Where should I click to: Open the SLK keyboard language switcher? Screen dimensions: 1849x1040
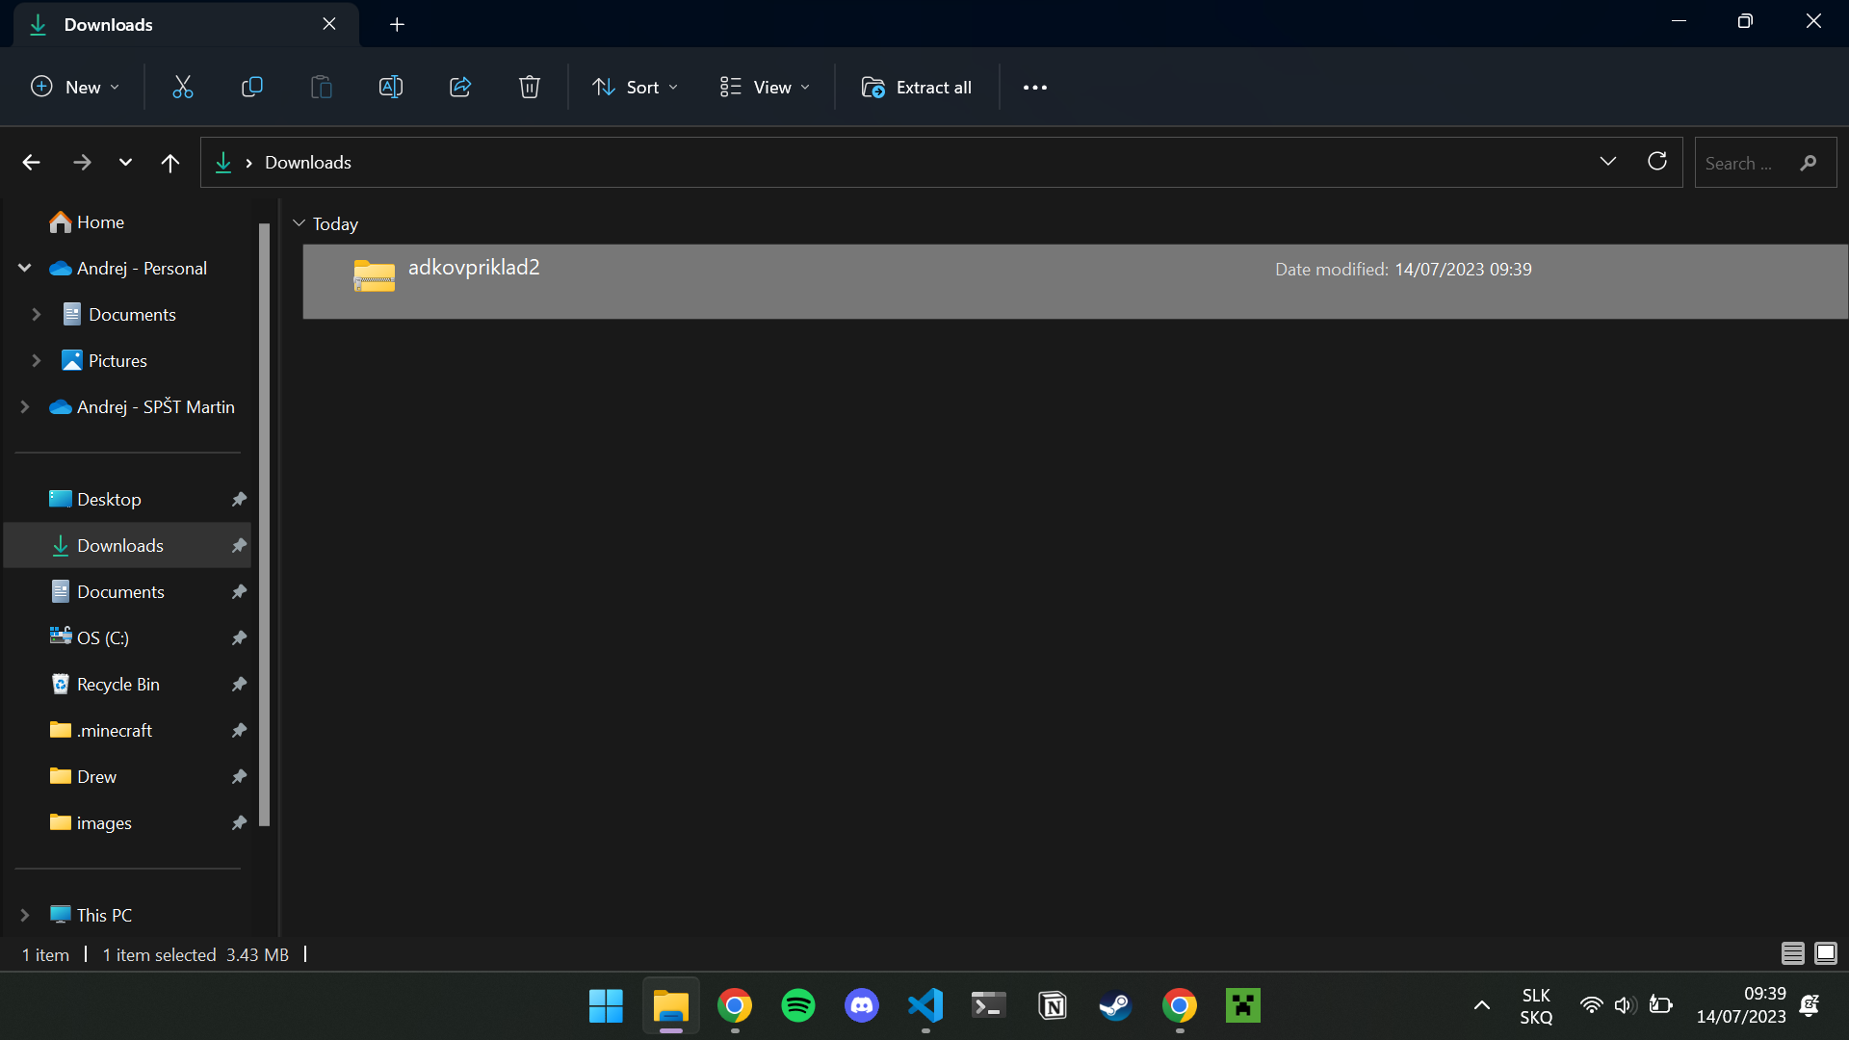point(1536,1006)
